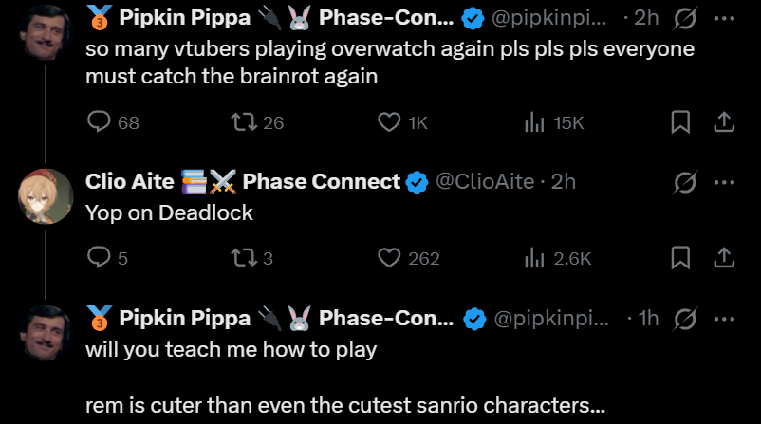Share Clio Aite's Deadlock tweet
Image resolution: width=761 pixels, height=424 pixels.
point(723,257)
